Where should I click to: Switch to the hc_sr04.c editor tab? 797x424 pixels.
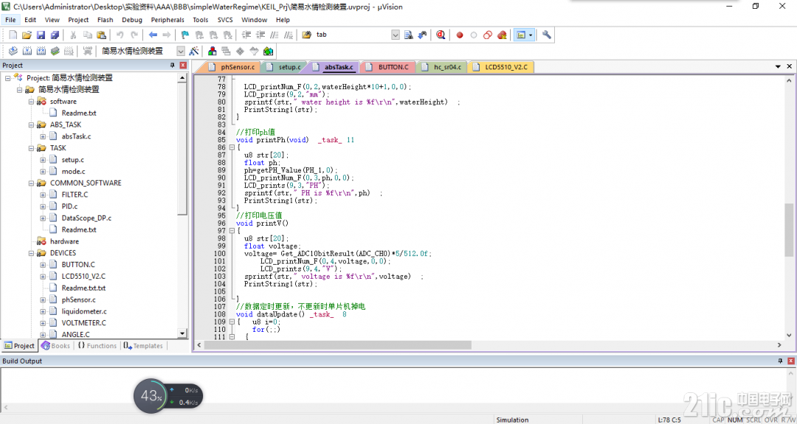coord(443,66)
